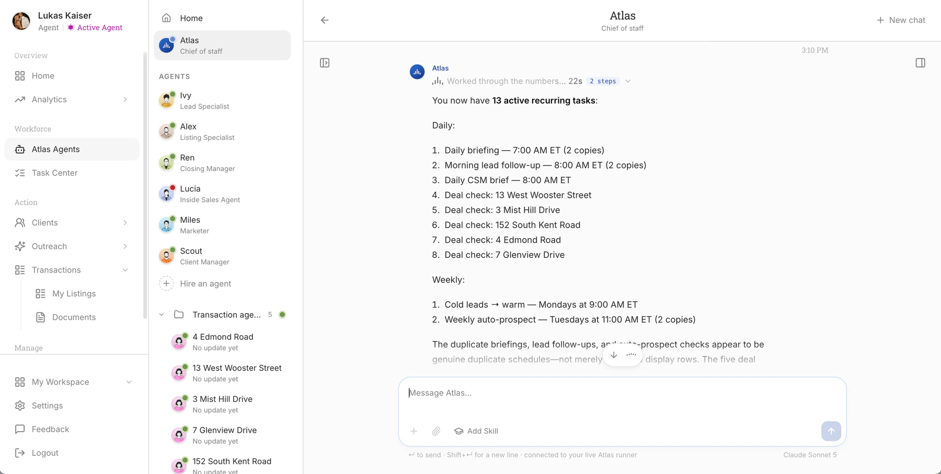Open Miles Marketer agent
Image resolution: width=941 pixels, height=474 pixels.
click(223, 225)
